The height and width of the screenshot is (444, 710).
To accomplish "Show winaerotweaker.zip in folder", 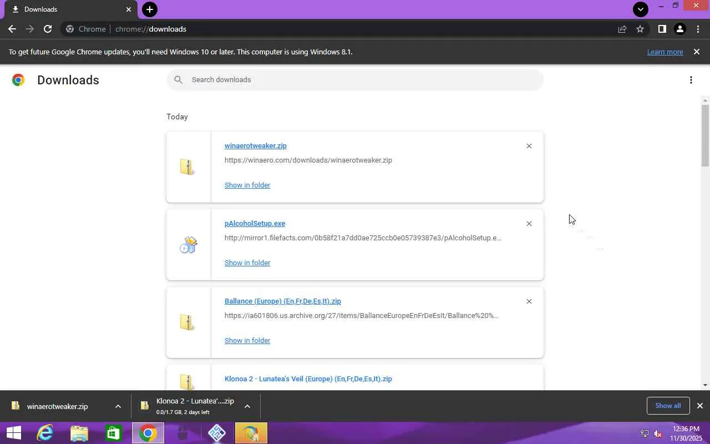I will [x=247, y=185].
